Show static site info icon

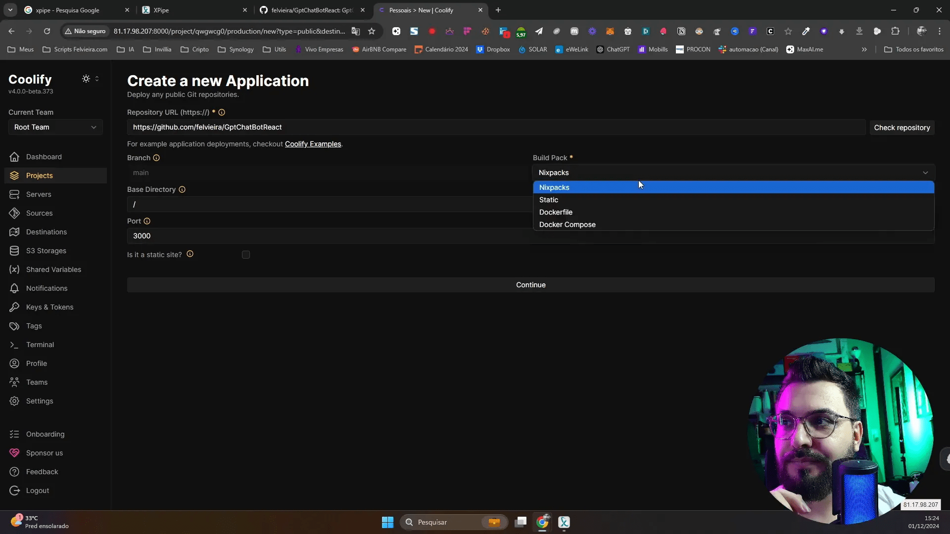(190, 254)
